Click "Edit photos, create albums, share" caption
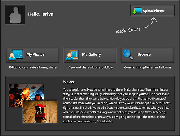 pos(33,67)
